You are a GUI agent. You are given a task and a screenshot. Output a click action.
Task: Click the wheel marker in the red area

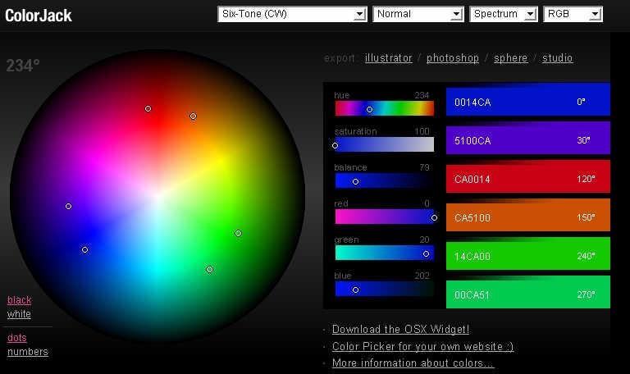(x=148, y=109)
